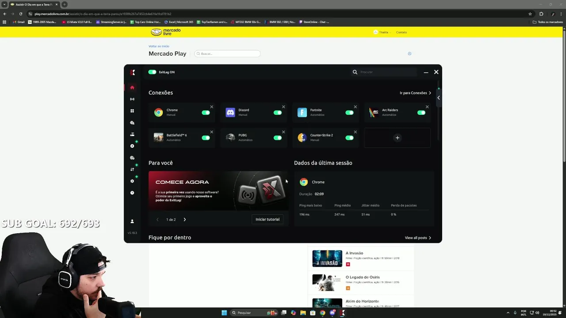This screenshot has width=566, height=318.
Task: Go to previous slide in Para você carousel
Action: pyautogui.click(x=157, y=220)
